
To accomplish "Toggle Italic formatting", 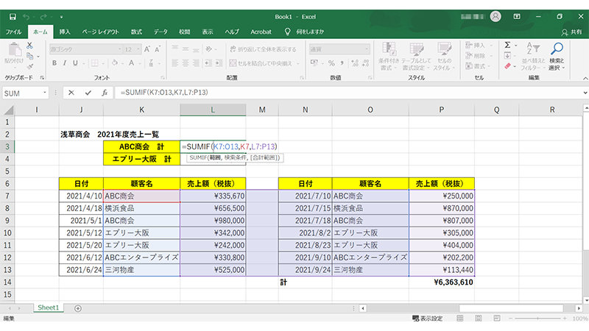I will pos(65,63).
